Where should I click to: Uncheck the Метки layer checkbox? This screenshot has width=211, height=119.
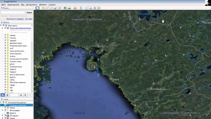(5, 108)
